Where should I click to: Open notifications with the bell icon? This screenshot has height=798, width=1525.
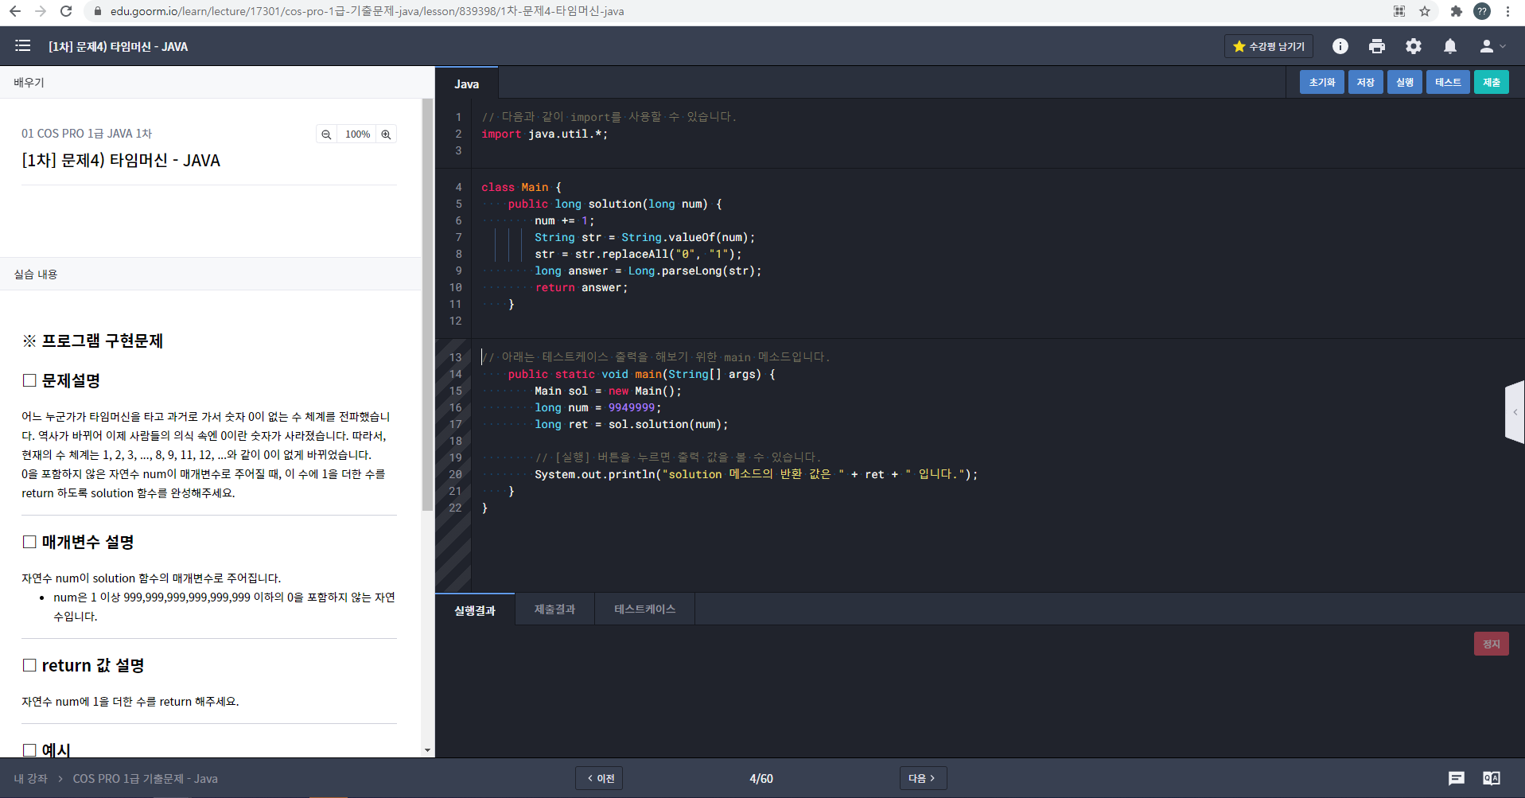[1450, 46]
